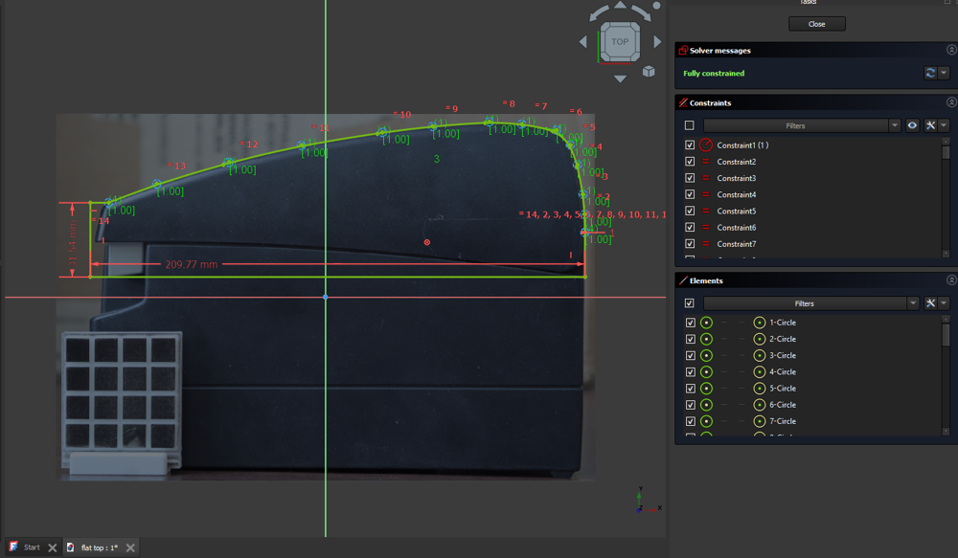
Task: Enable the Constraints filter checkbox
Action: 690,125
